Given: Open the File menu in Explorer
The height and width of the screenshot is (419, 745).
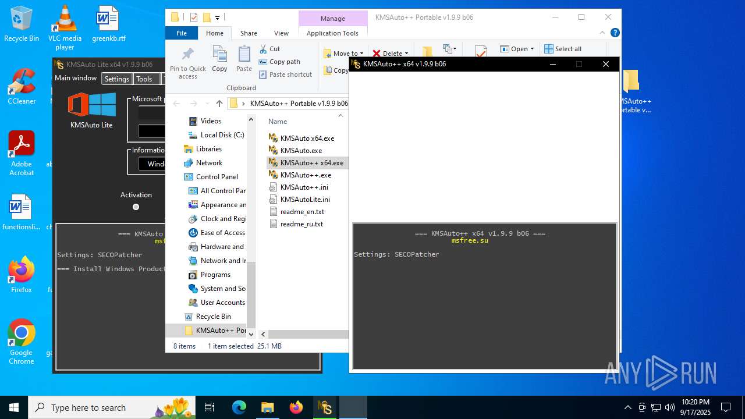Looking at the screenshot, I should [182, 33].
